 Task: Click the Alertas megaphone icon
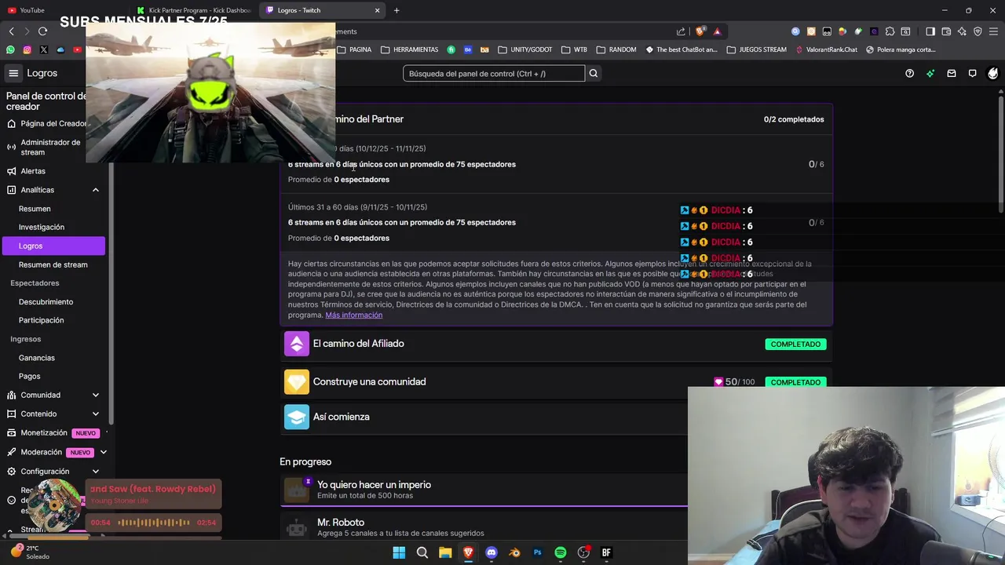pyautogui.click(x=11, y=171)
